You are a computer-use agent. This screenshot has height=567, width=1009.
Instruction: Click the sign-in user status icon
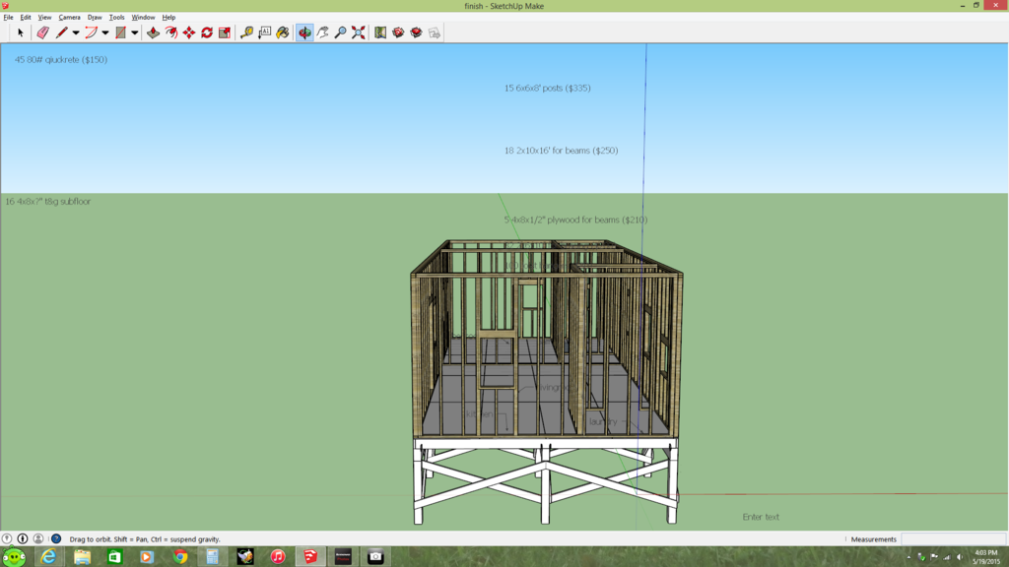point(38,538)
